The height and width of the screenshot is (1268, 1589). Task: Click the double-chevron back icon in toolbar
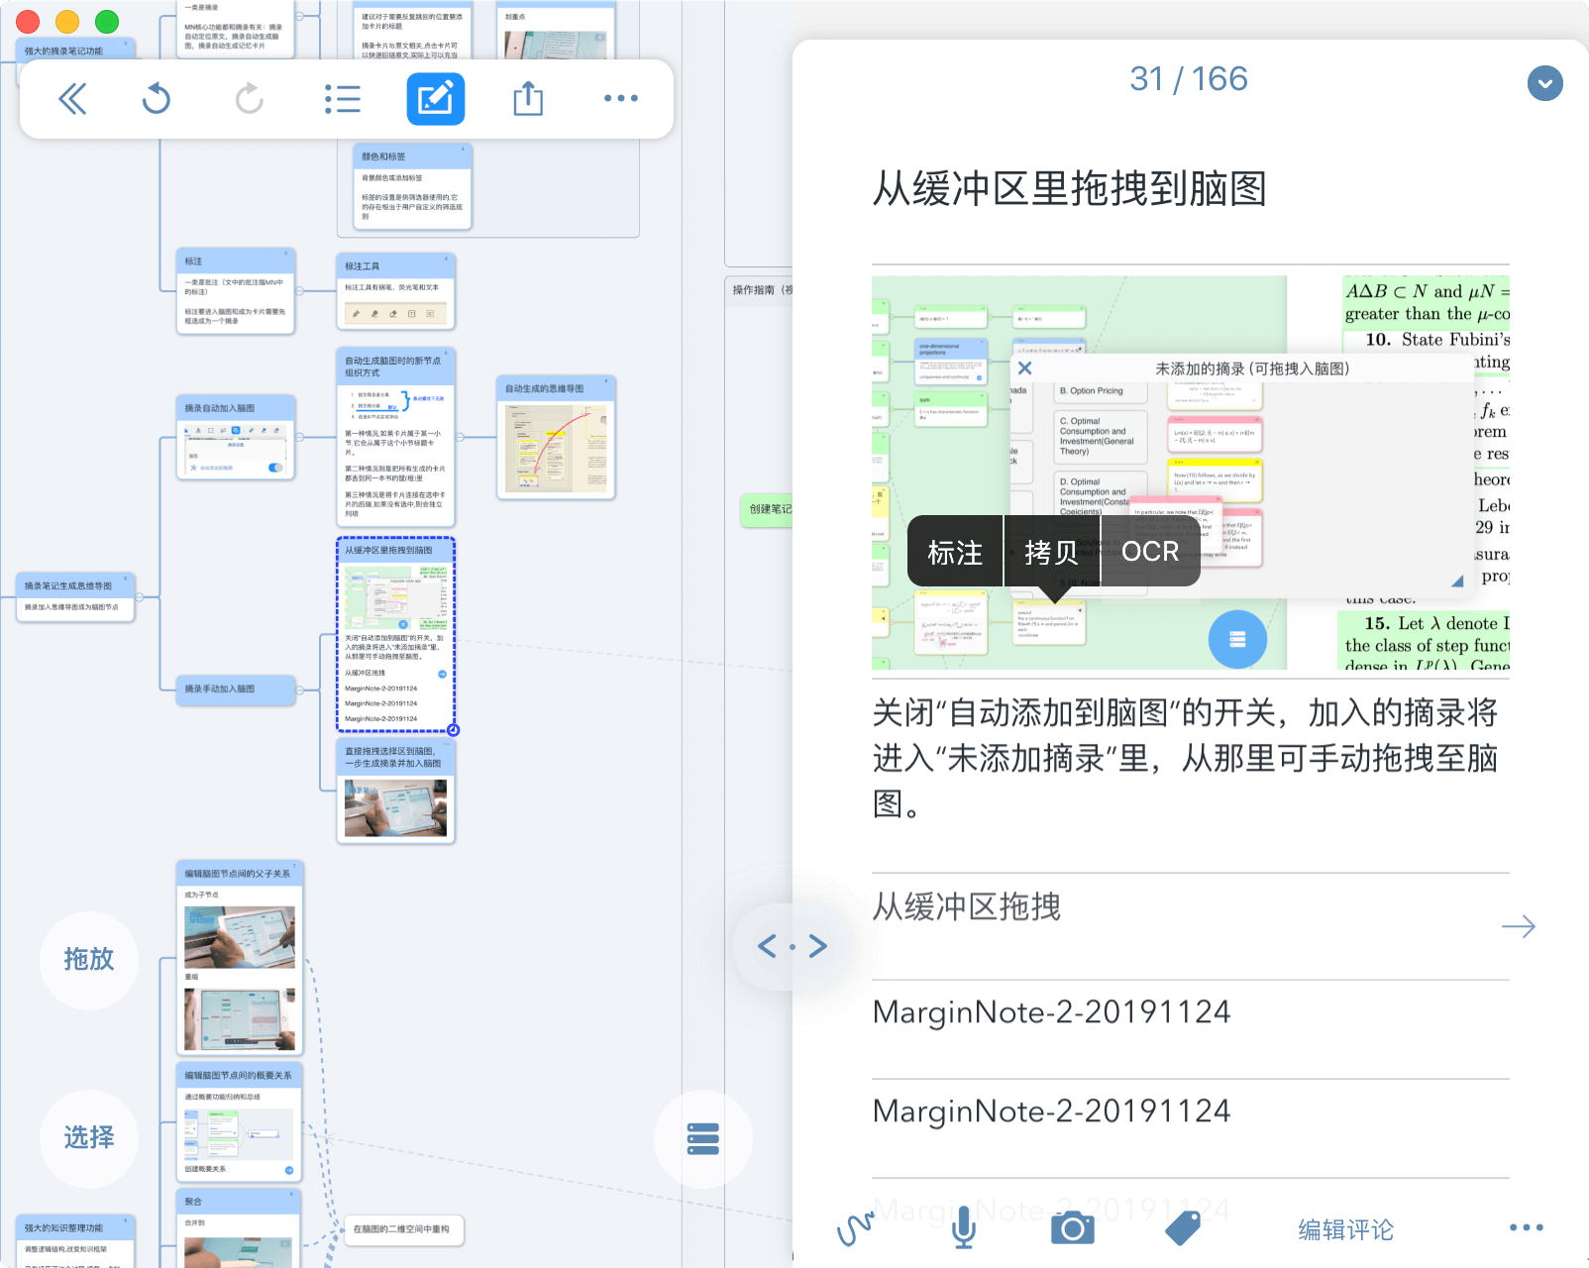72,98
